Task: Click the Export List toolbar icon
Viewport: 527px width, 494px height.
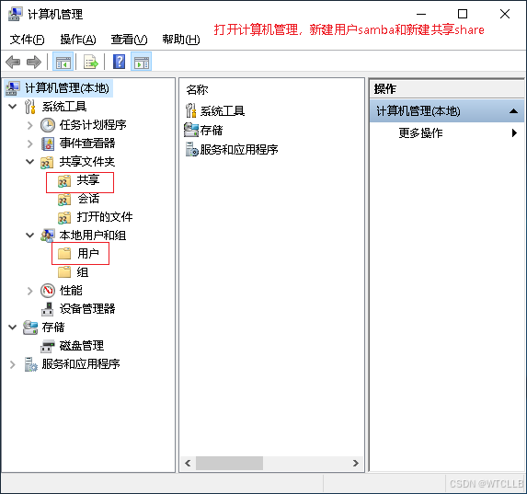Action: pyautogui.click(x=91, y=63)
